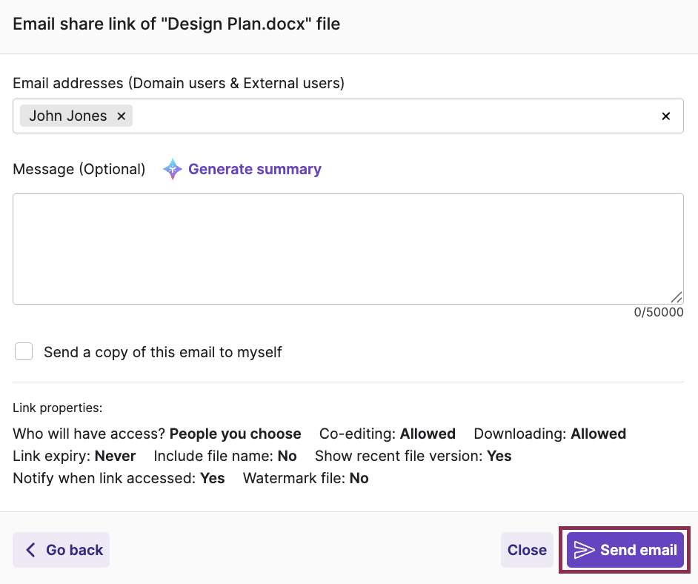Click the left chevron on Go back

pos(30,550)
